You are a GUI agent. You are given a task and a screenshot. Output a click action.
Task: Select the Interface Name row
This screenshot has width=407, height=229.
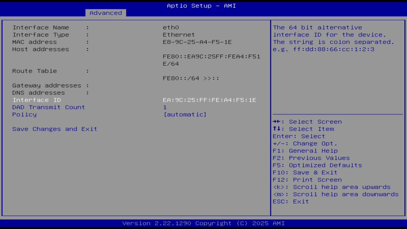tap(41, 27)
